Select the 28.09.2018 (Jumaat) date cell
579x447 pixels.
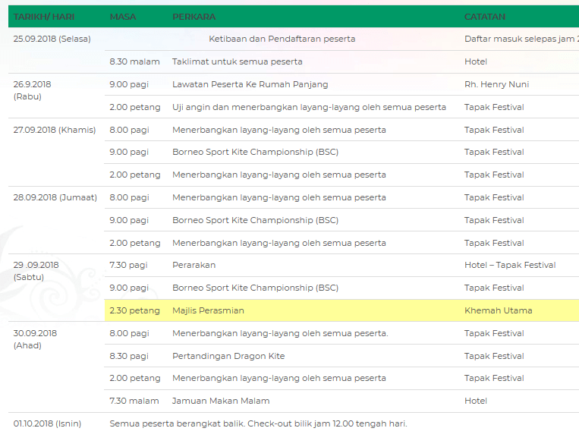tap(55, 197)
